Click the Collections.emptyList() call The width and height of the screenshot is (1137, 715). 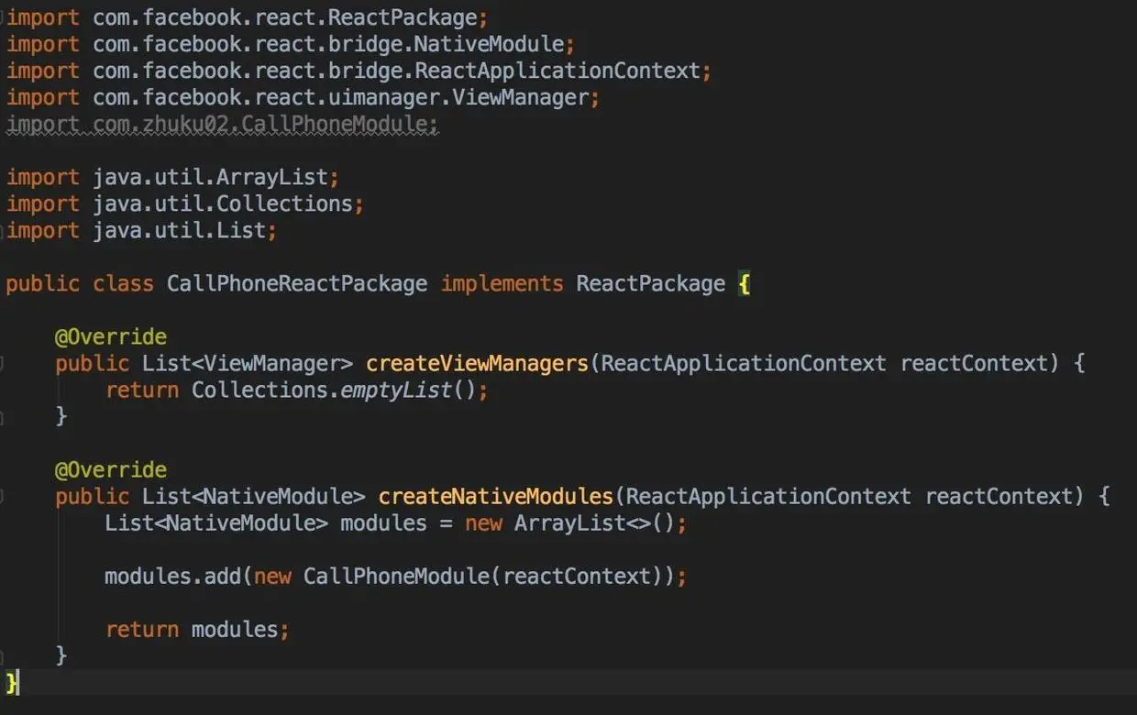(337, 390)
